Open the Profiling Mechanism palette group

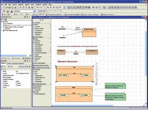point(42,84)
